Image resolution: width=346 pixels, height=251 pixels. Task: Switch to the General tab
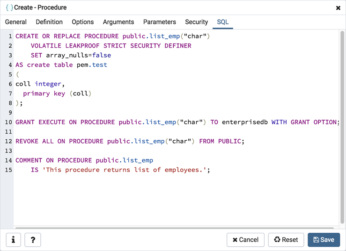(x=16, y=22)
